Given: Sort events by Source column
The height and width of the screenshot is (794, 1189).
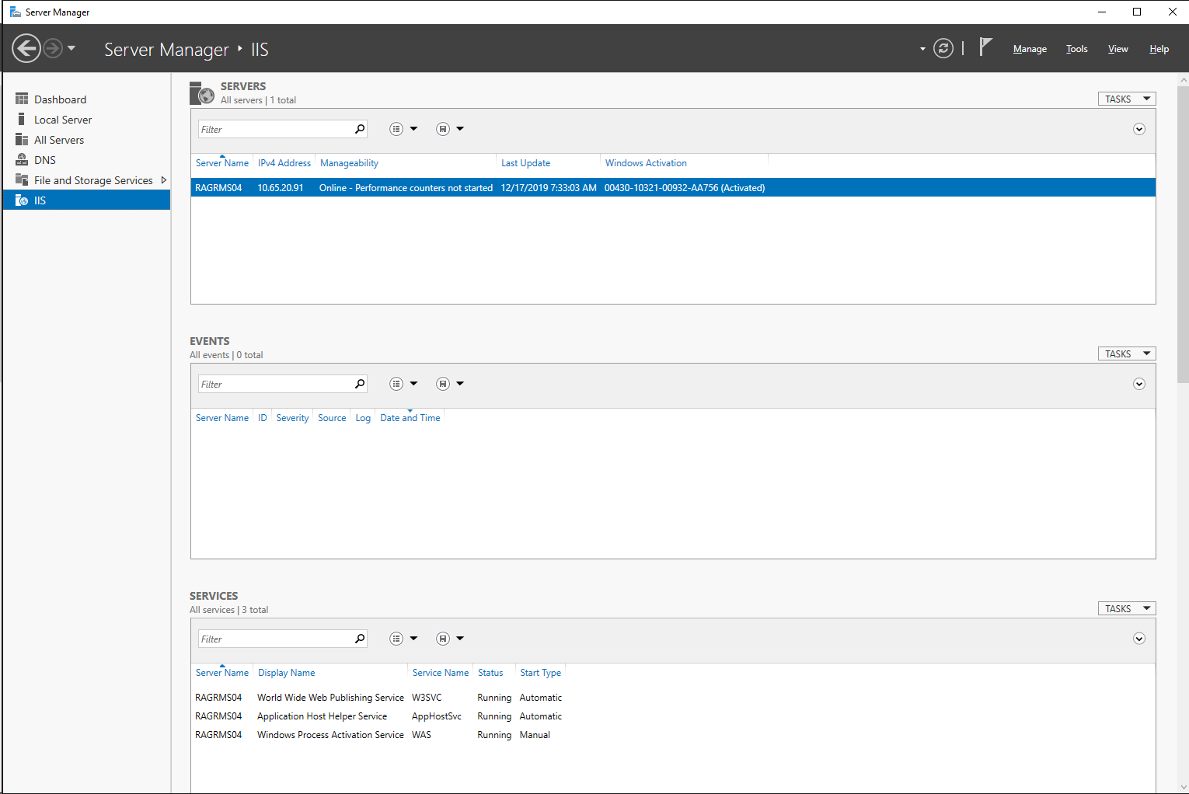Looking at the screenshot, I should click(332, 418).
